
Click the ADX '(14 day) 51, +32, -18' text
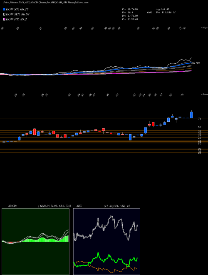click(116, 206)
